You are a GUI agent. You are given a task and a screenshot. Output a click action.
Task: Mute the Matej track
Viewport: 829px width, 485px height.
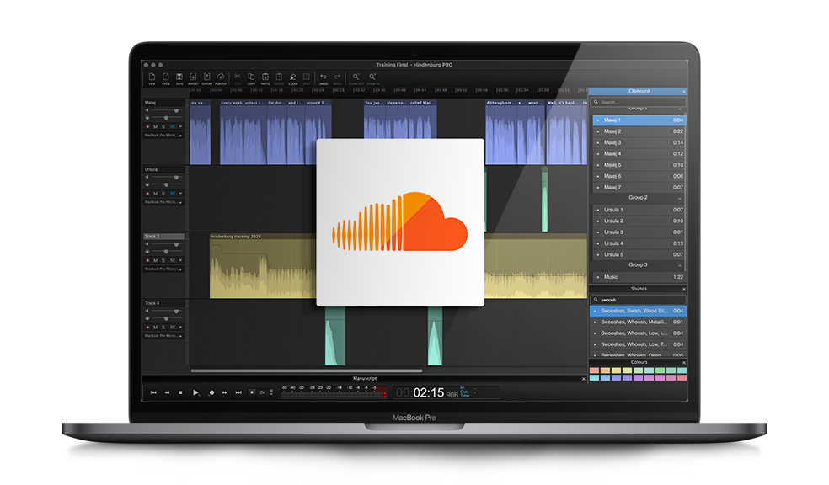coord(155,126)
